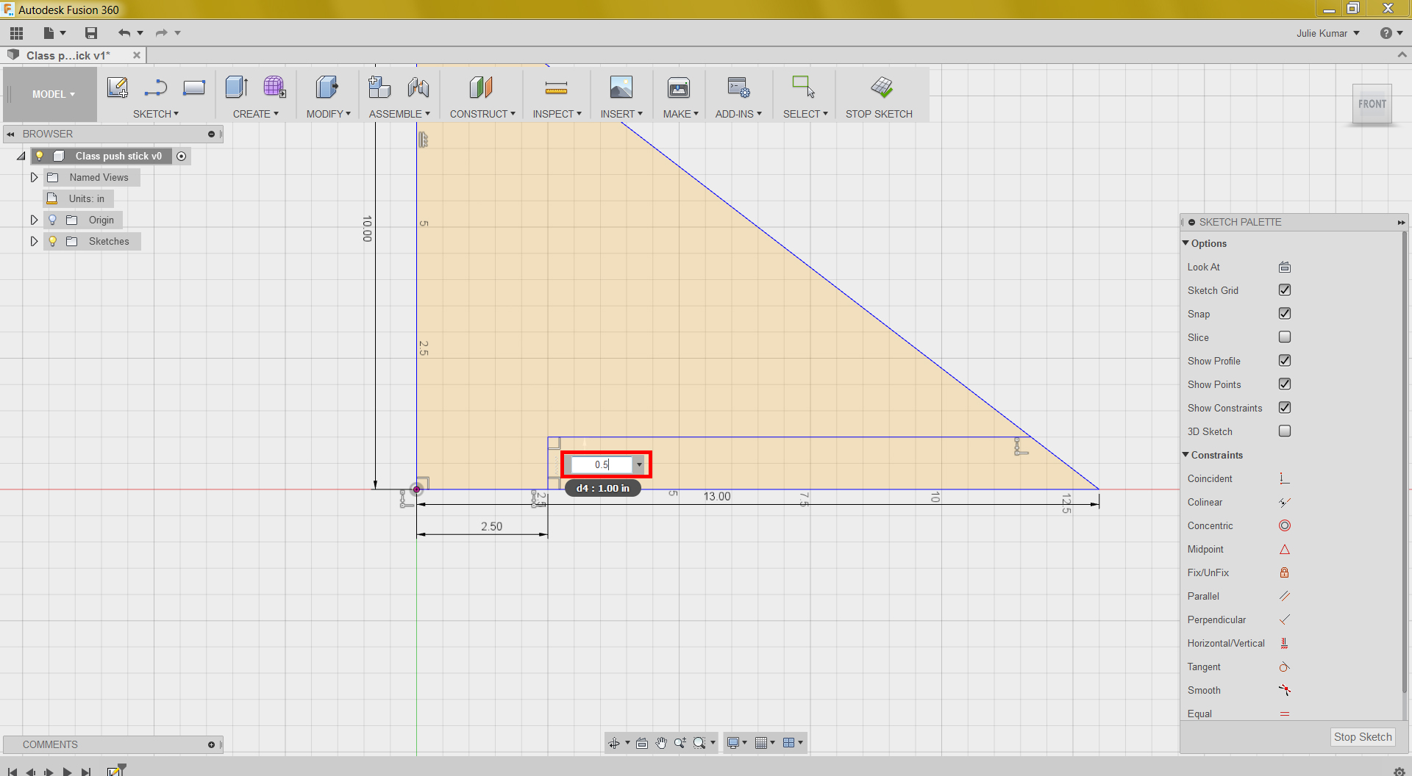Viewport: 1412px width, 776px height.
Task: Toggle the Show Constraints checkbox
Action: 1285,408
